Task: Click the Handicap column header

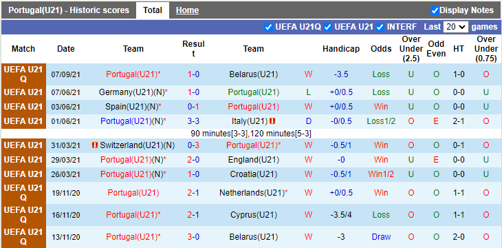Action: click(x=341, y=49)
